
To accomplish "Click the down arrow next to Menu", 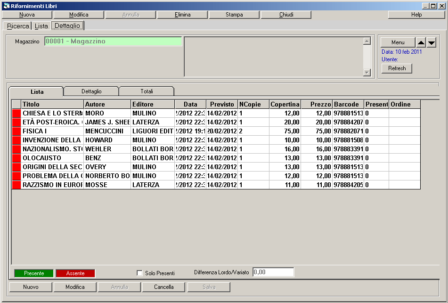I will [432, 42].
